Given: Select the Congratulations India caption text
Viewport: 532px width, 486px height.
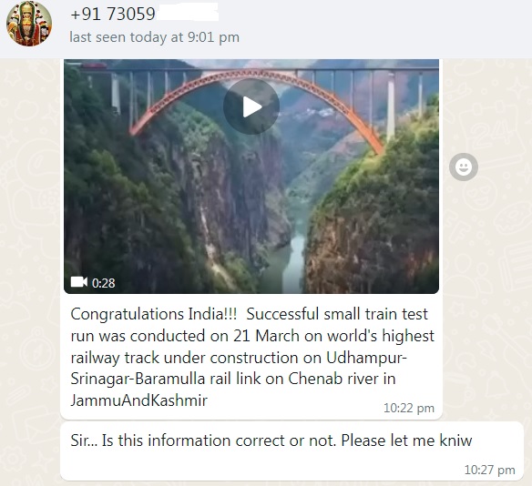Looking at the screenshot, I should (252, 357).
